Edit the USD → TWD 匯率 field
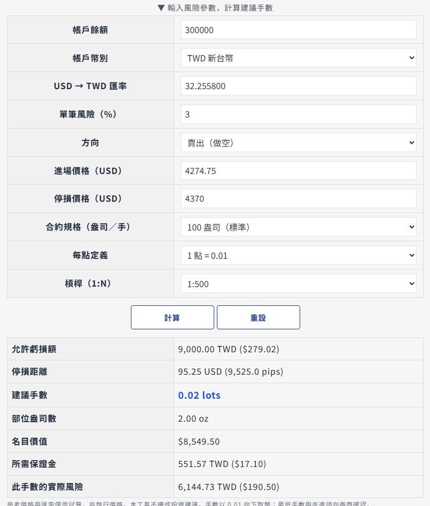The width and height of the screenshot is (430, 506). [x=298, y=86]
